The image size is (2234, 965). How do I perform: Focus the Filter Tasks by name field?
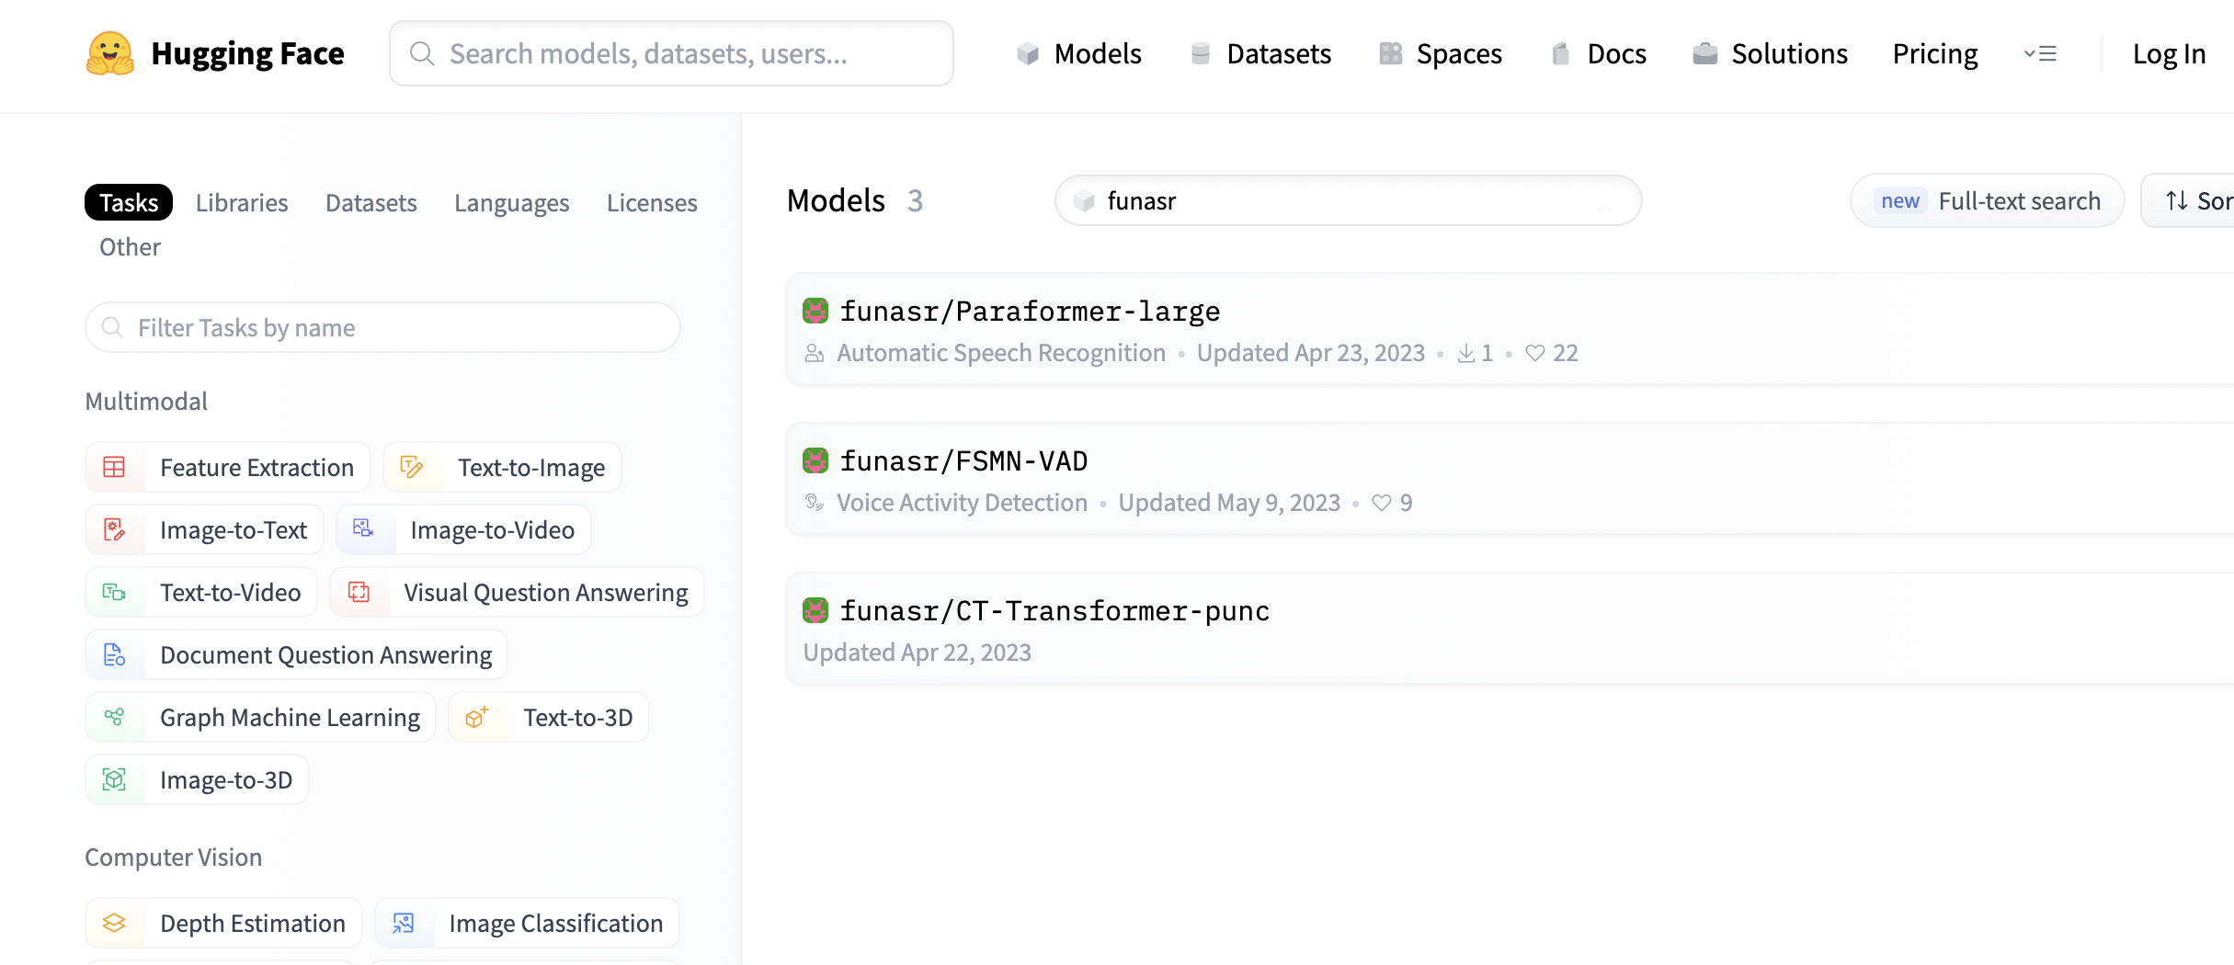382,327
